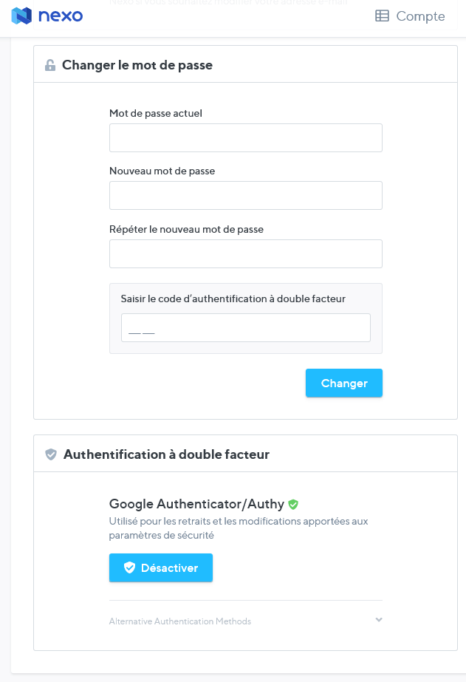Focus the Mot de passe actuel field
Image resolution: width=466 pixels, height=682 pixels.
tap(245, 138)
